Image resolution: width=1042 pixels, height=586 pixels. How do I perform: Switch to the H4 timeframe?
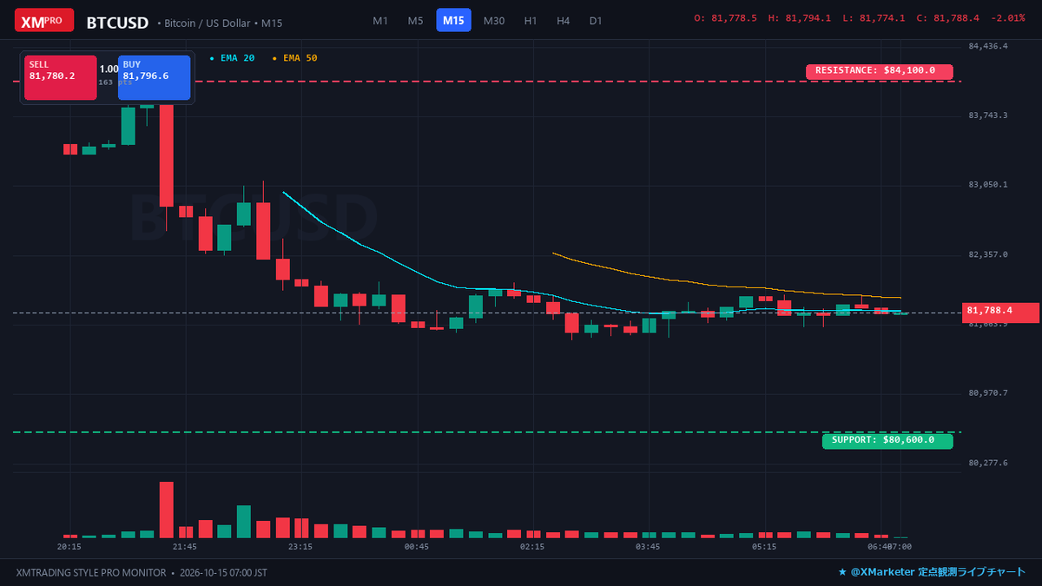pos(563,21)
